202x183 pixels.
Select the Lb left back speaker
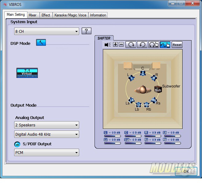click(x=139, y=105)
